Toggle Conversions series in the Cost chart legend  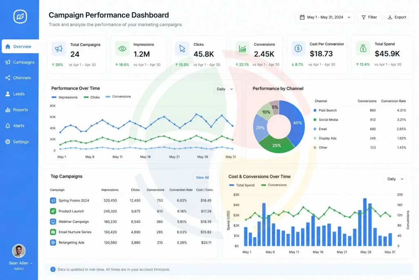point(274,185)
